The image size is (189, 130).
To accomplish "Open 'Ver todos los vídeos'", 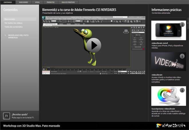I will pyautogui.click(x=13, y=23).
